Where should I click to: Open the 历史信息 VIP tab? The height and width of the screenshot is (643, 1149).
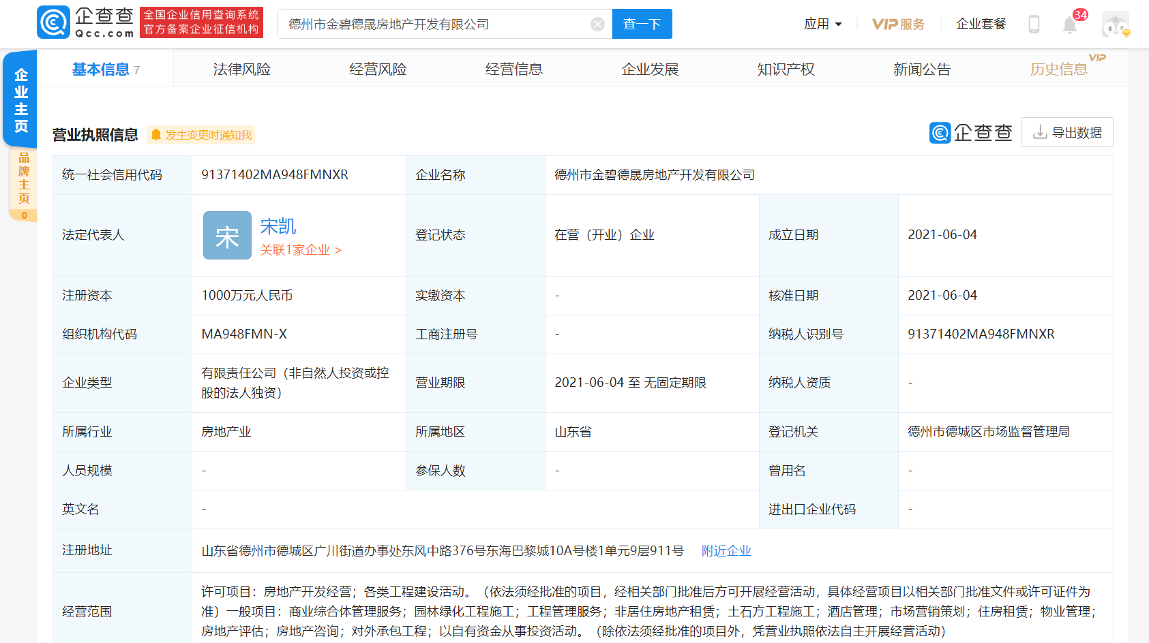click(x=1059, y=69)
